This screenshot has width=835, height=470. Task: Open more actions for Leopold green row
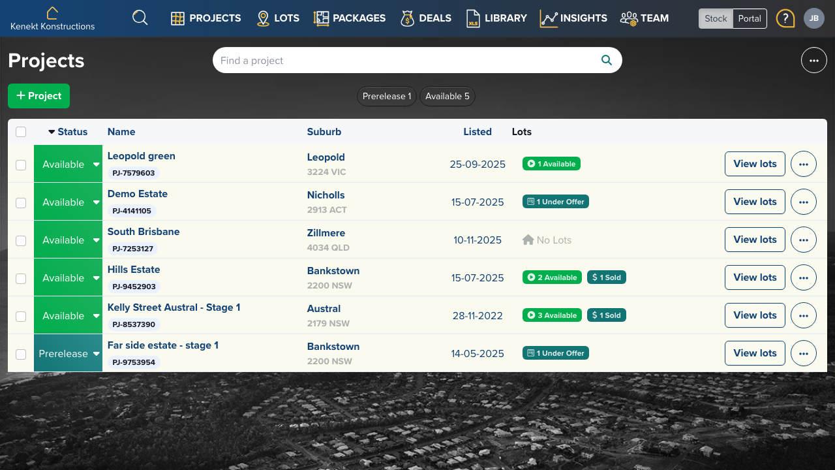tap(804, 164)
